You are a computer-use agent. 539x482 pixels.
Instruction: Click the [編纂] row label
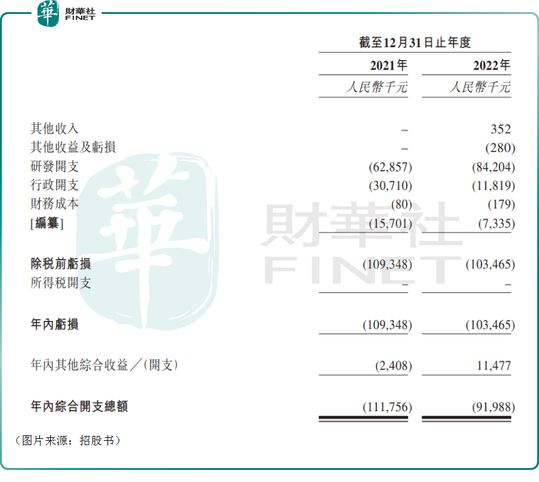pos(47,223)
